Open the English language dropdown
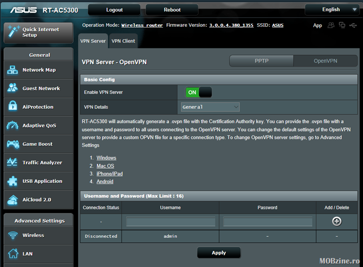This screenshot has width=363, height=267. (332, 10)
